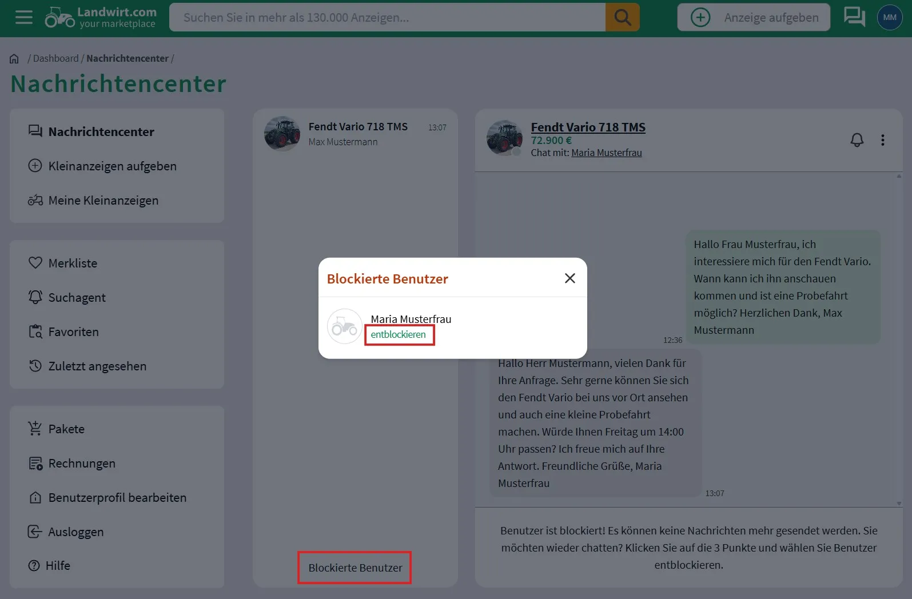This screenshot has height=599, width=912.
Task: Open the three-dot chat options menu
Action: [x=883, y=140]
